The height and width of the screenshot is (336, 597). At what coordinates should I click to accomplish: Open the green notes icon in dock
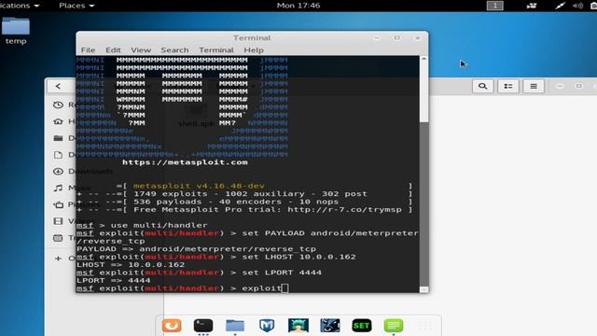(394, 326)
